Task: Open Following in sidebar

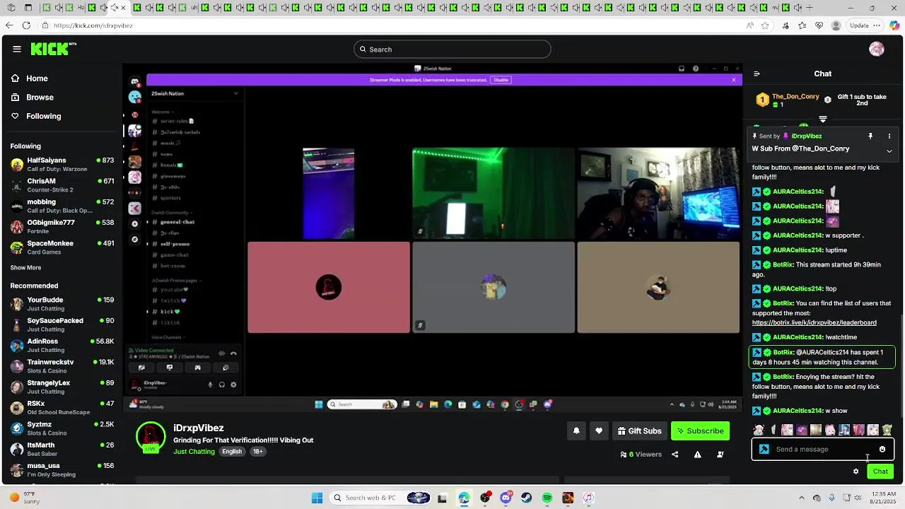Action: tap(36, 116)
